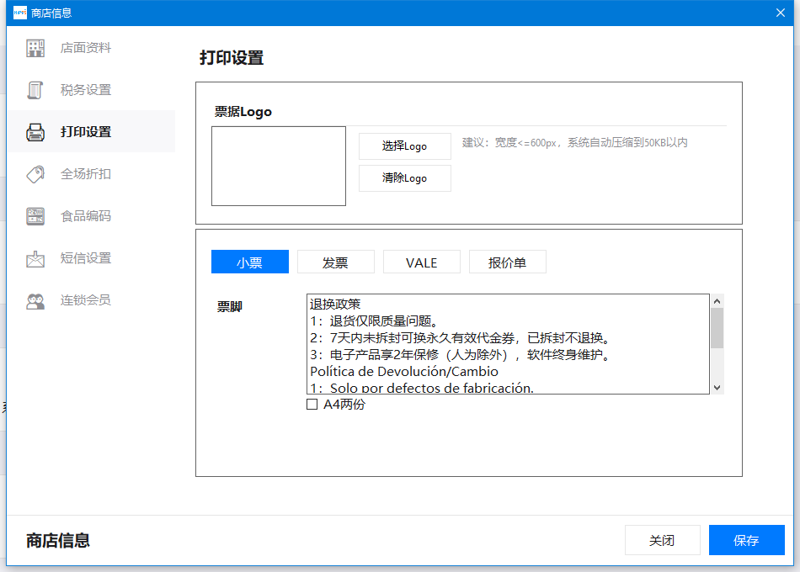800x572 pixels.
Task: Enable the A4两份 checkbox
Action: (312, 405)
